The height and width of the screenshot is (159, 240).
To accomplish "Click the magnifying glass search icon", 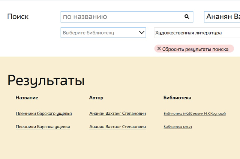I will [187, 16].
